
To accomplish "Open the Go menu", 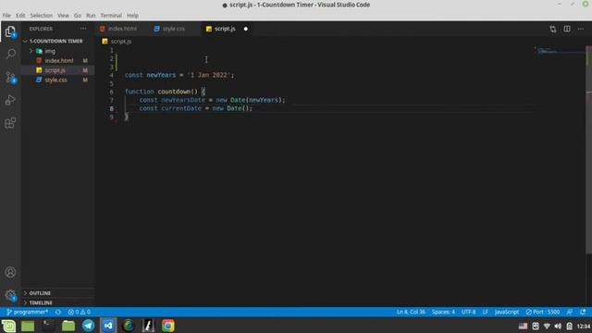I will (78, 16).
